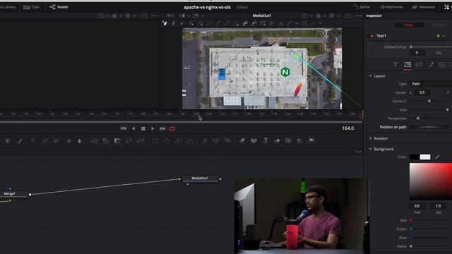Viewport: 452px width, 254px height.
Task: Add a Spotlight node
Action: point(299,140)
